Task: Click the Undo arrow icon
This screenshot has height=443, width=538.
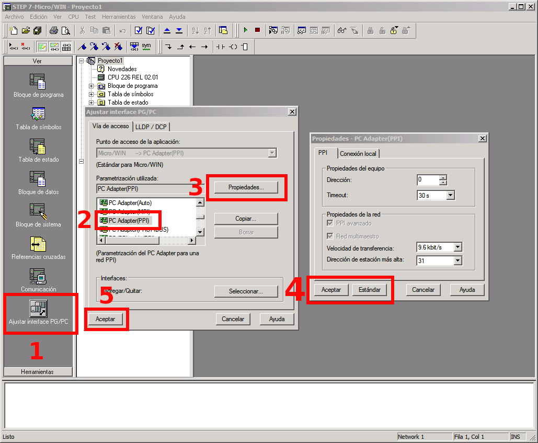Action: pos(122,30)
